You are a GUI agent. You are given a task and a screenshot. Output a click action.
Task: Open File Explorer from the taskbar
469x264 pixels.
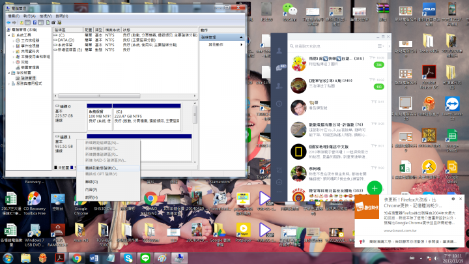tap(25, 258)
